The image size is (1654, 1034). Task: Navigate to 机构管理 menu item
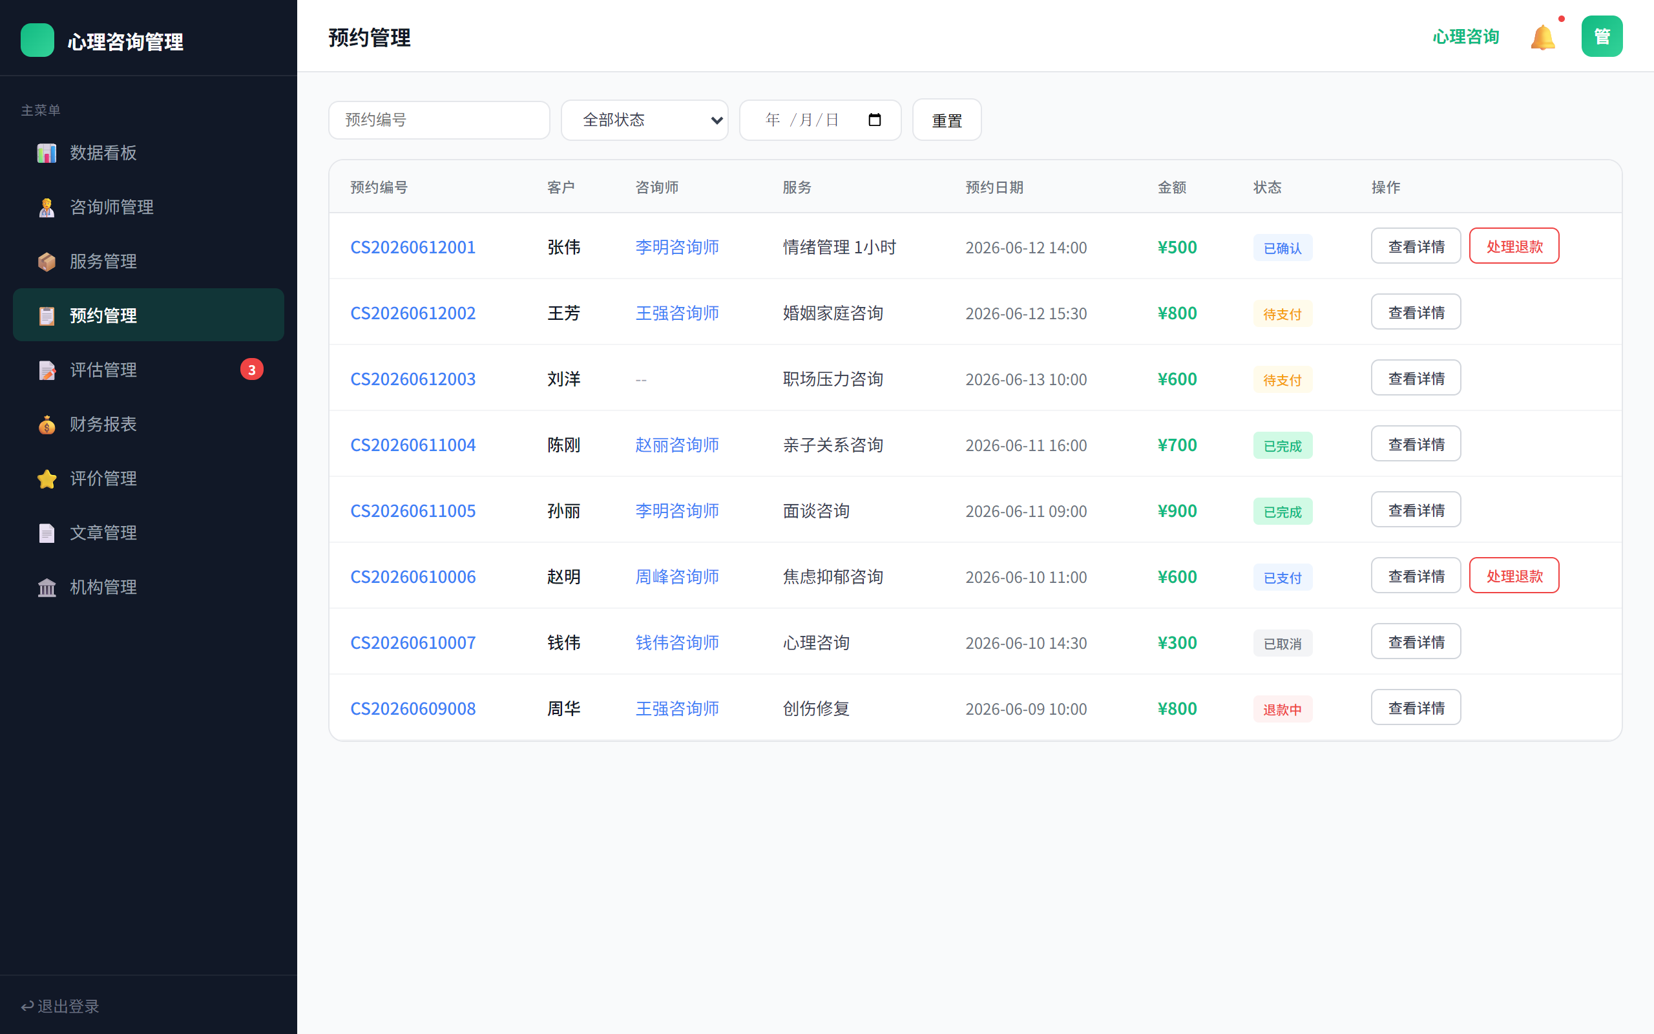(x=149, y=587)
